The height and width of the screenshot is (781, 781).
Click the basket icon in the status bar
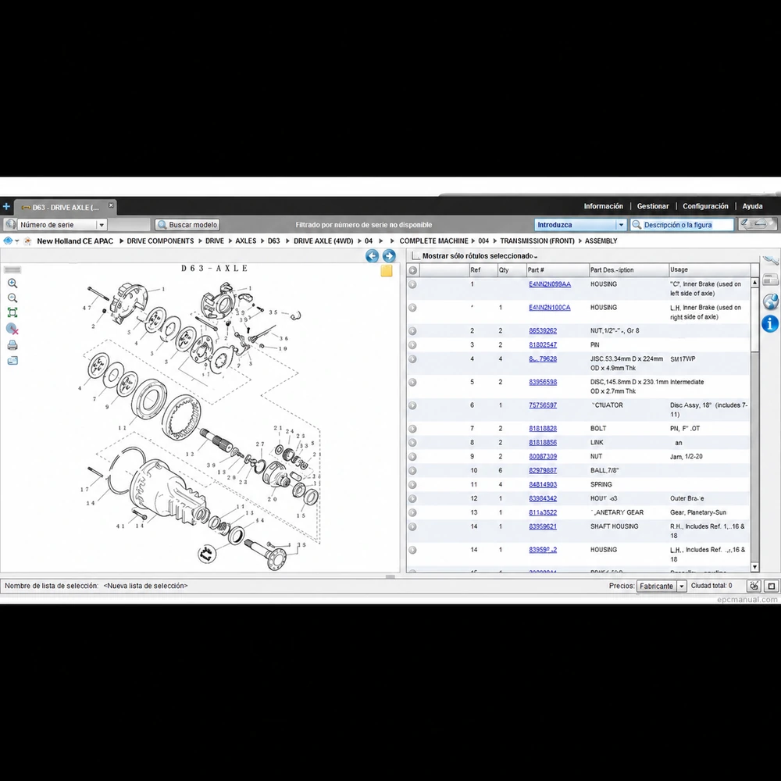click(x=754, y=586)
